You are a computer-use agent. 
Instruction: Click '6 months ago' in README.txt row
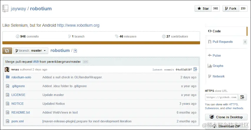(187, 112)
